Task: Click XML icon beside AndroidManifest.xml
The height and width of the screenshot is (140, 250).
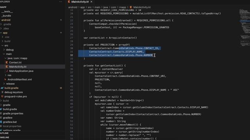Action: [x=5, y=79]
